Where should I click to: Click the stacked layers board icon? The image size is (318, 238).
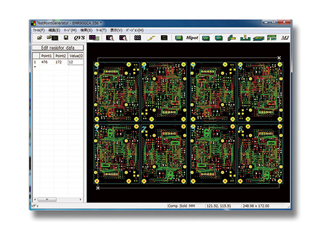point(258,38)
